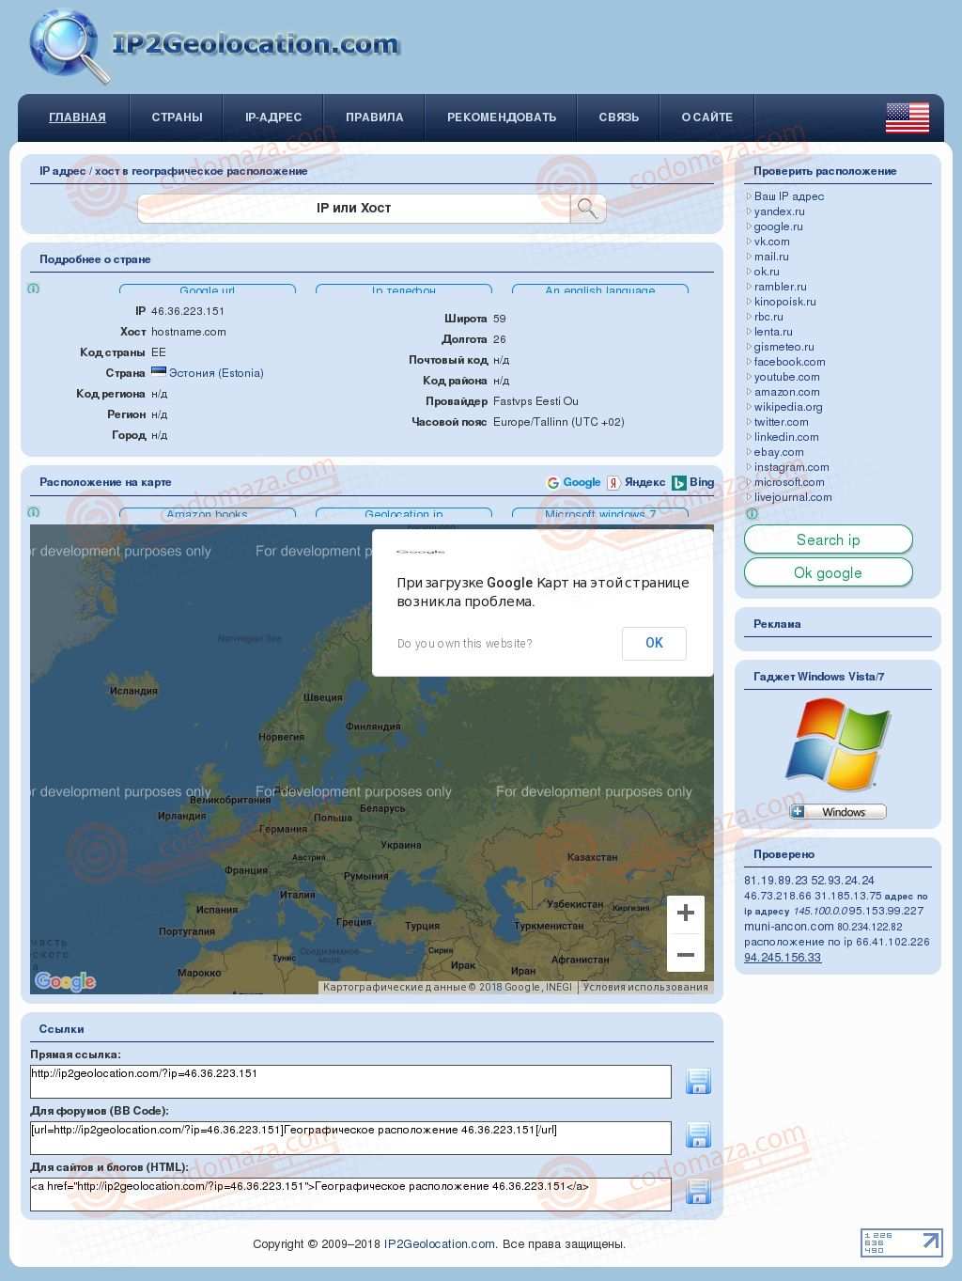Image resolution: width=962 pixels, height=1281 pixels.
Task: Click the hostname.com host value
Action: [x=189, y=332]
